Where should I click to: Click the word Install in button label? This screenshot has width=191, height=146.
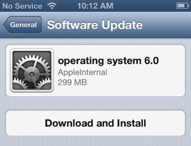click(x=132, y=123)
